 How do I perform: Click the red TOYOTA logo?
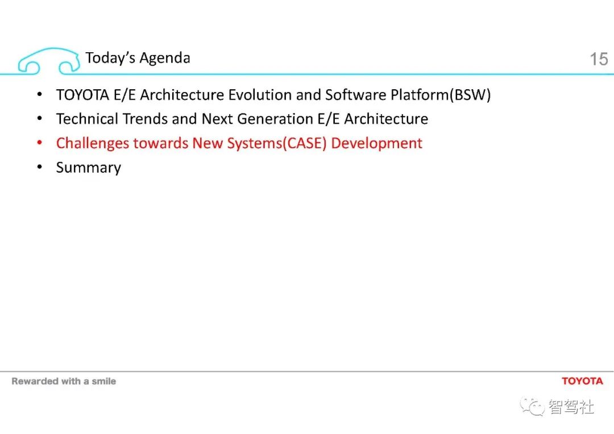click(582, 381)
